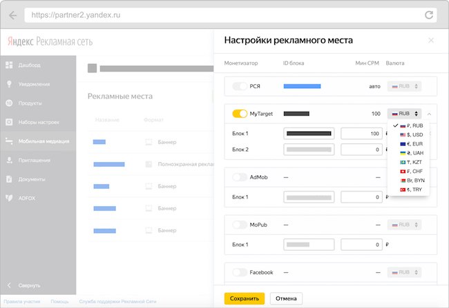
Task: Select €, EUR currency option
Action: [x=408, y=144]
